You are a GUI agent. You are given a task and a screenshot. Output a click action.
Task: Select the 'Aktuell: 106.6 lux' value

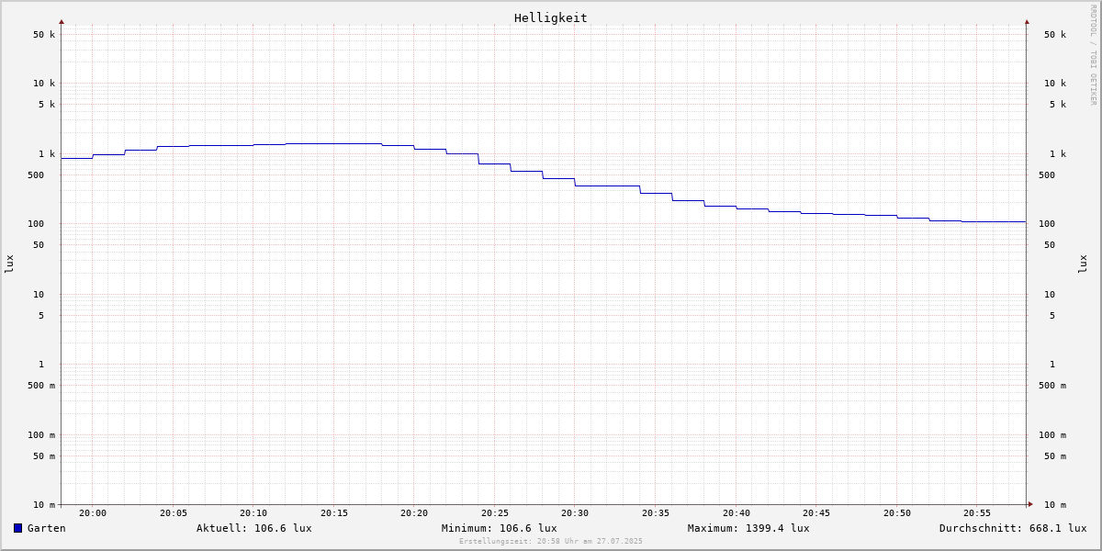point(254,528)
